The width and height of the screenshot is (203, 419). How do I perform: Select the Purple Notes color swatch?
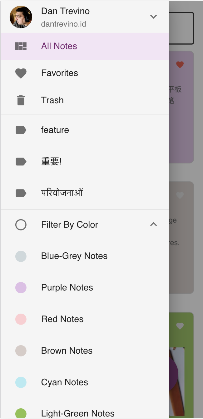pos(21,288)
